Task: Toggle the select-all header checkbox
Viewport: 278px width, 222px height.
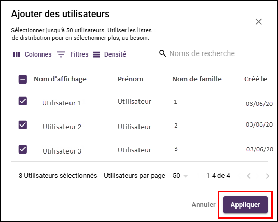Action: tap(23, 79)
